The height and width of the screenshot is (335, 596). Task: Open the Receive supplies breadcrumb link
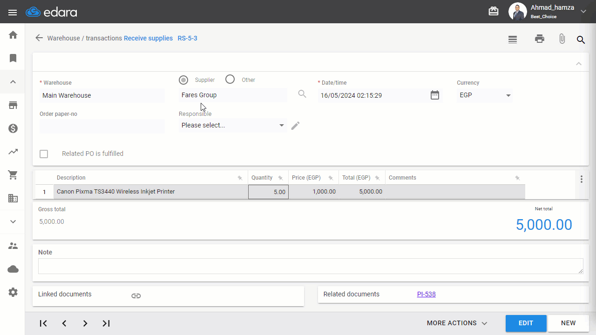(x=148, y=38)
